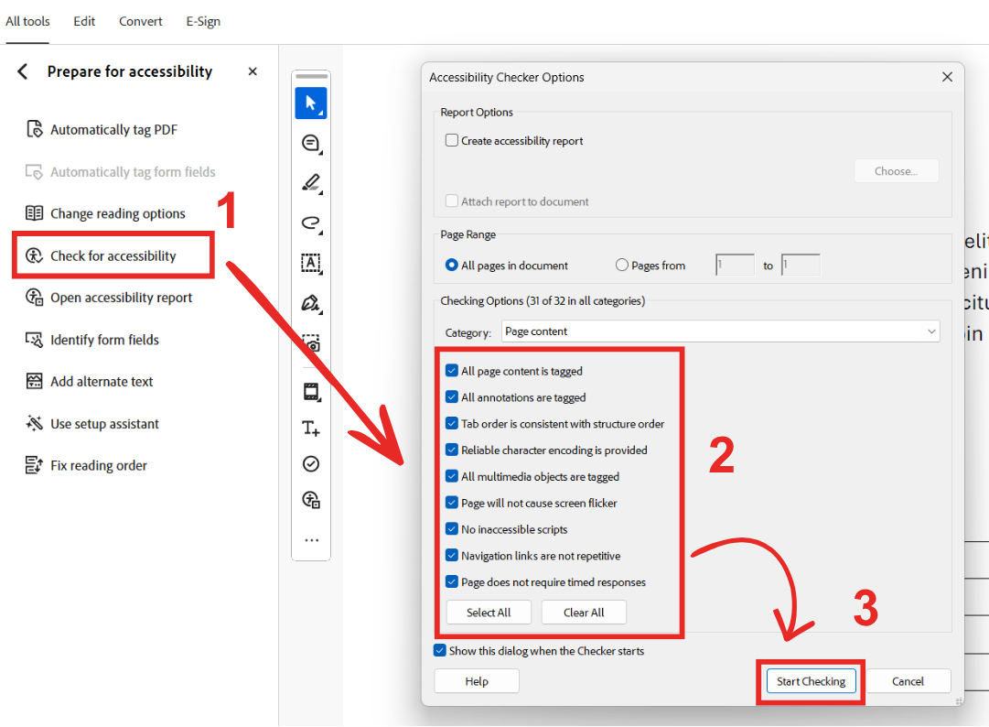Click the Cancel button
The width and height of the screenshot is (989, 727).
pyautogui.click(x=908, y=681)
